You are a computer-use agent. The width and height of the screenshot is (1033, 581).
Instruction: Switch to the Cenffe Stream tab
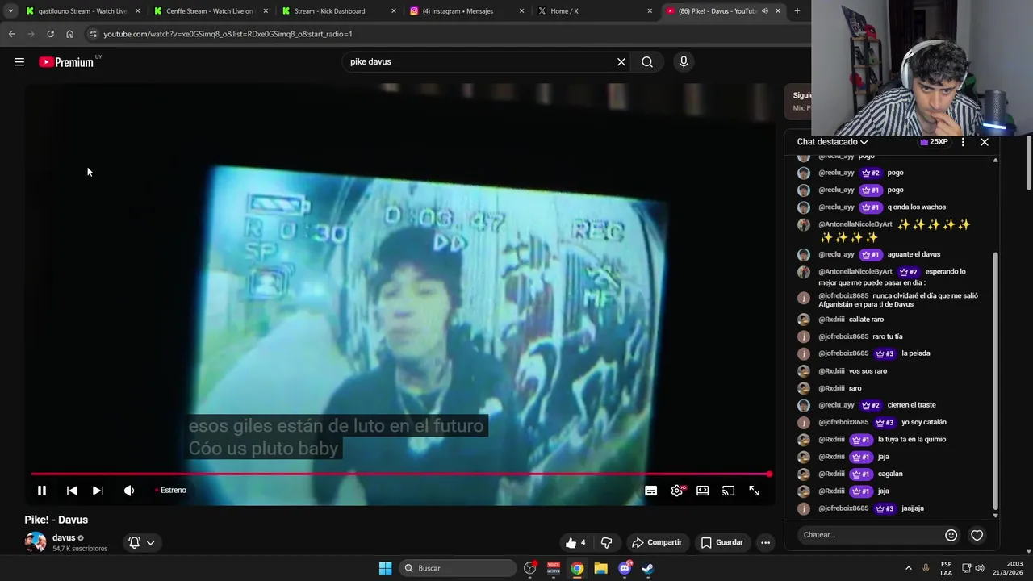pyautogui.click(x=210, y=11)
